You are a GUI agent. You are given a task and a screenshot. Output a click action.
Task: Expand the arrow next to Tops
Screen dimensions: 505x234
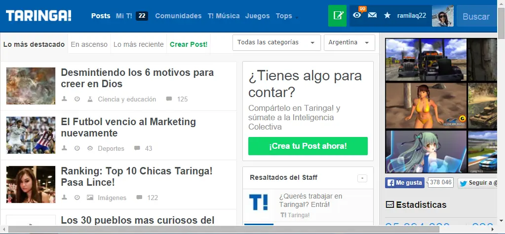(297, 18)
